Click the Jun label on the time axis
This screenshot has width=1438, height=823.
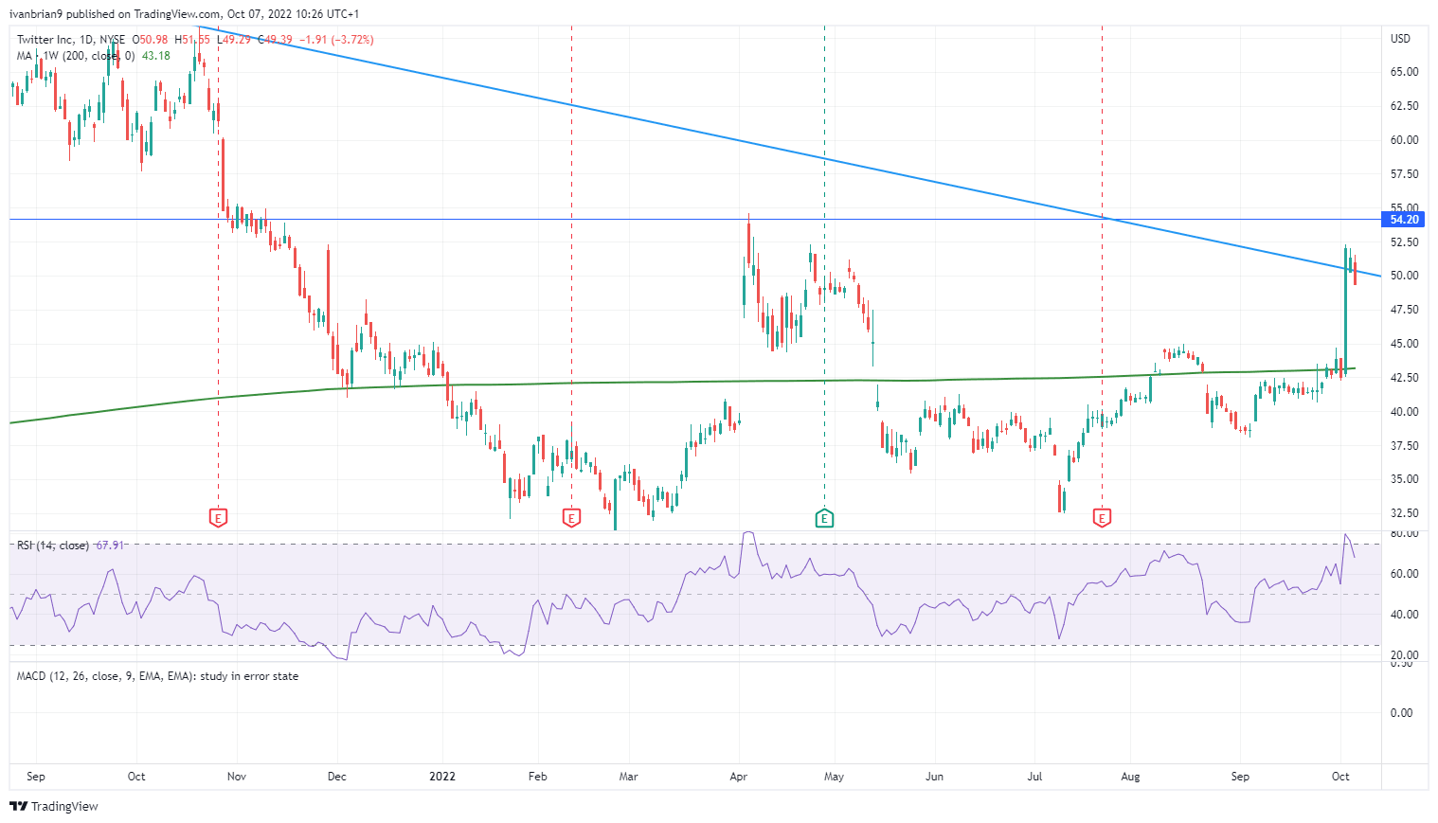tap(934, 777)
